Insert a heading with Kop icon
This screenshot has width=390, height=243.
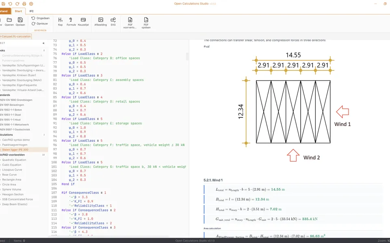tap(60, 20)
